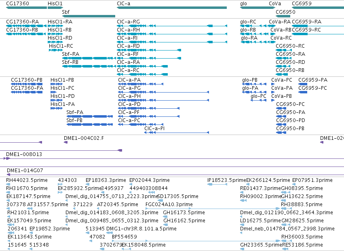Click the Sbf gene label
The width and height of the screenshot is (344, 251).
65,12
